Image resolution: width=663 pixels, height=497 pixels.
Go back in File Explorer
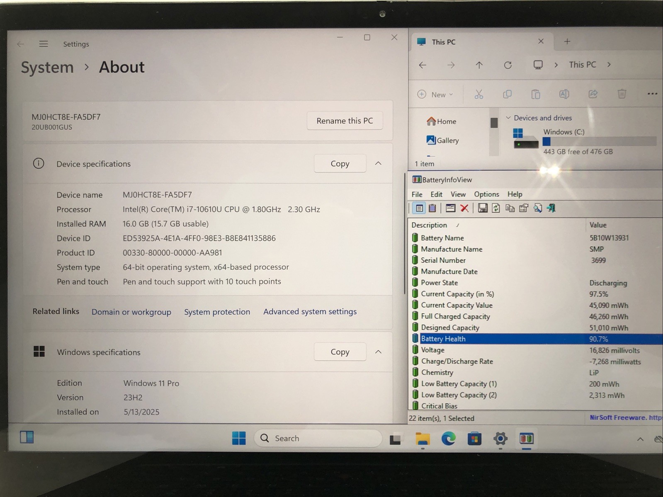click(x=423, y=65)
